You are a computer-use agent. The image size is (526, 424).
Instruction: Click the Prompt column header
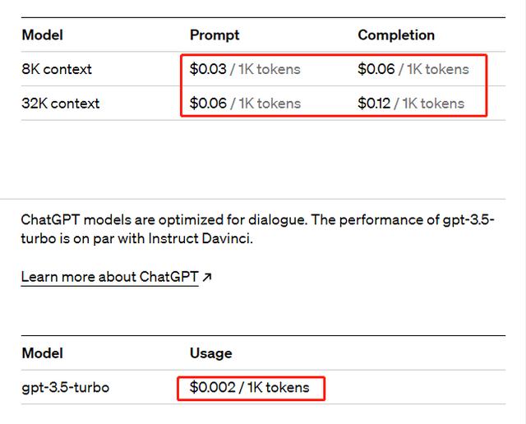click(x=215, y=35)
